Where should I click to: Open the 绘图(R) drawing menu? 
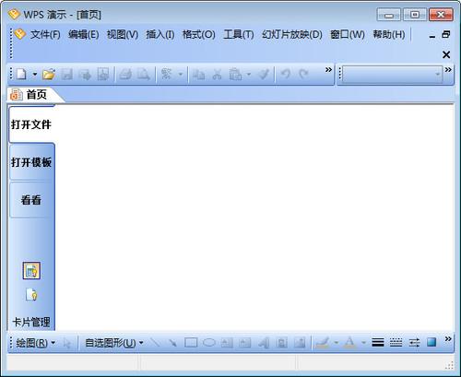(35, 343)
